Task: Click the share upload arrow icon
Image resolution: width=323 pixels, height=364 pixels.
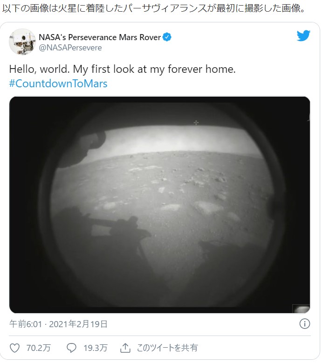Action: pos(125,348)
